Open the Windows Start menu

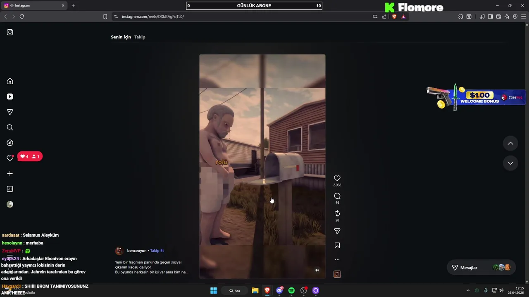click(214, 290)
